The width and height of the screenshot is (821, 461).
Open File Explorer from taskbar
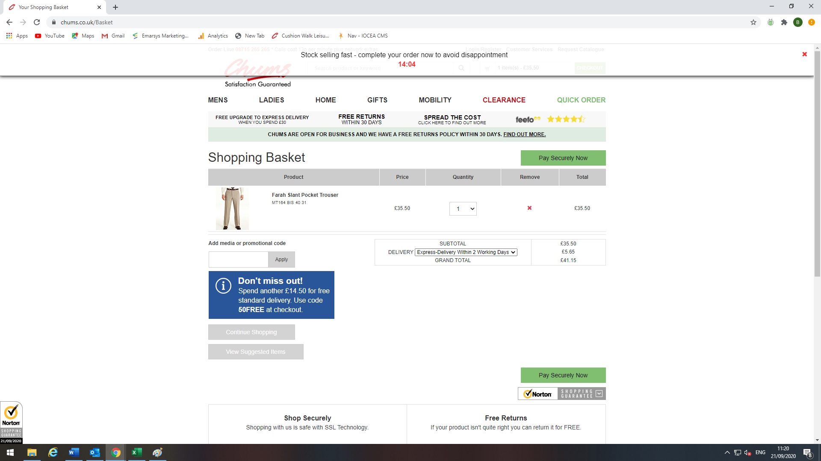[32, 452]
